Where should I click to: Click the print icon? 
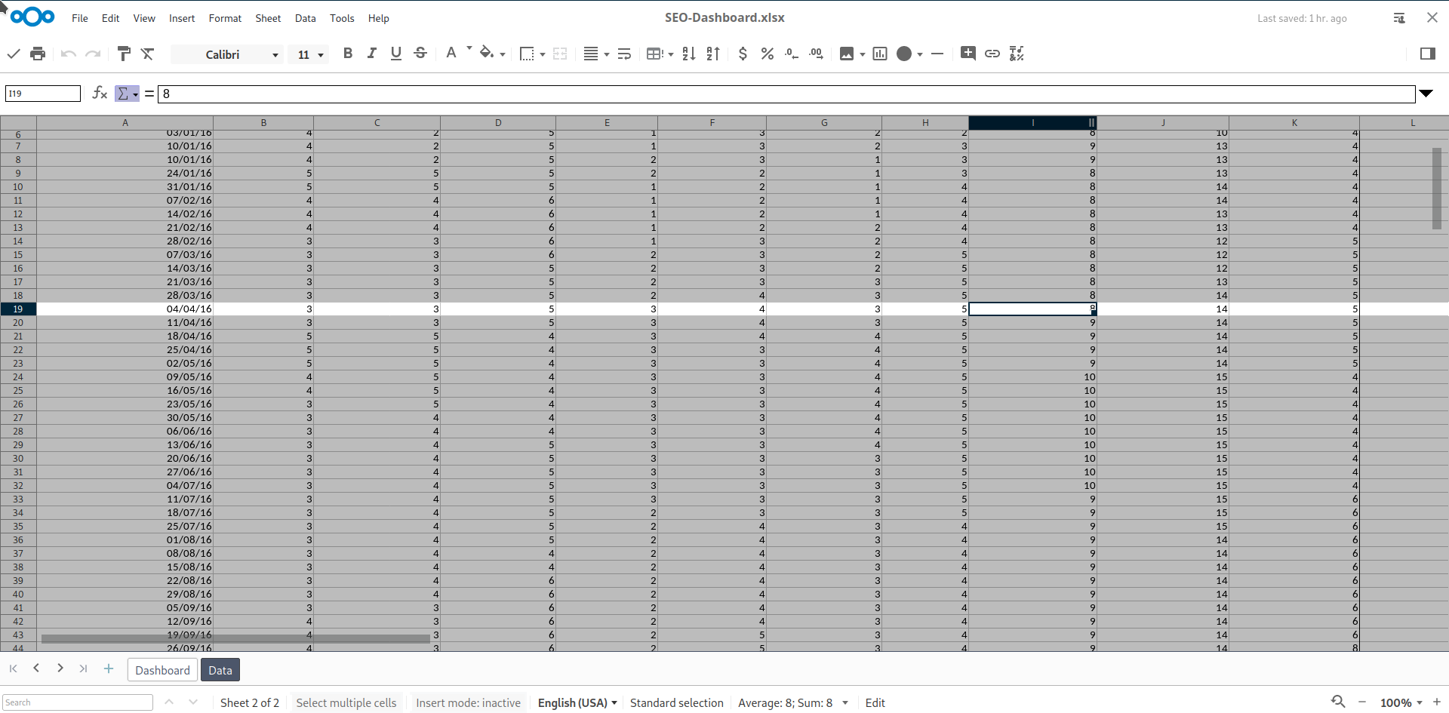tap(38, 54)
